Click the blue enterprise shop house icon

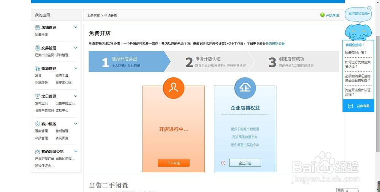tap(245, 88)
